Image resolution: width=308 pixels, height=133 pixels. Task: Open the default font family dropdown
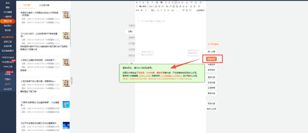pyautogui.click(x=143, y=6)
